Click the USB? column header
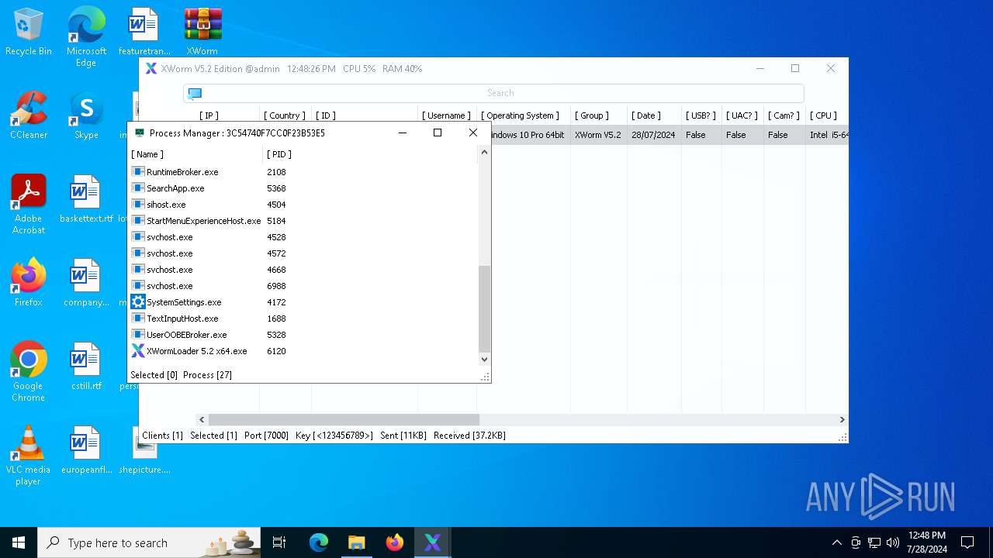The image size is (993, 558). click(701, 115)
